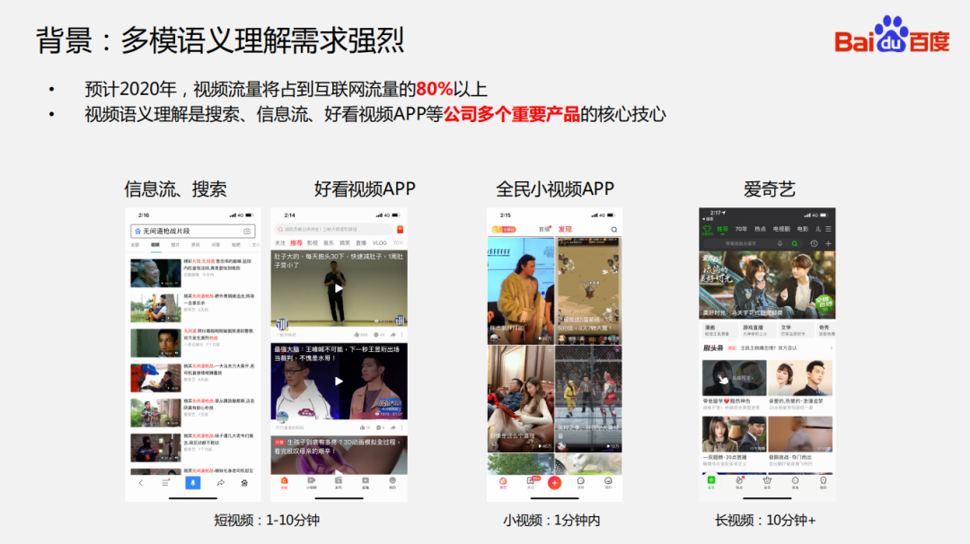The width and height of the screenshot is (970, 544).
Task: Switch to the 热点 tab in iQiyi
Action: (761, 229)
